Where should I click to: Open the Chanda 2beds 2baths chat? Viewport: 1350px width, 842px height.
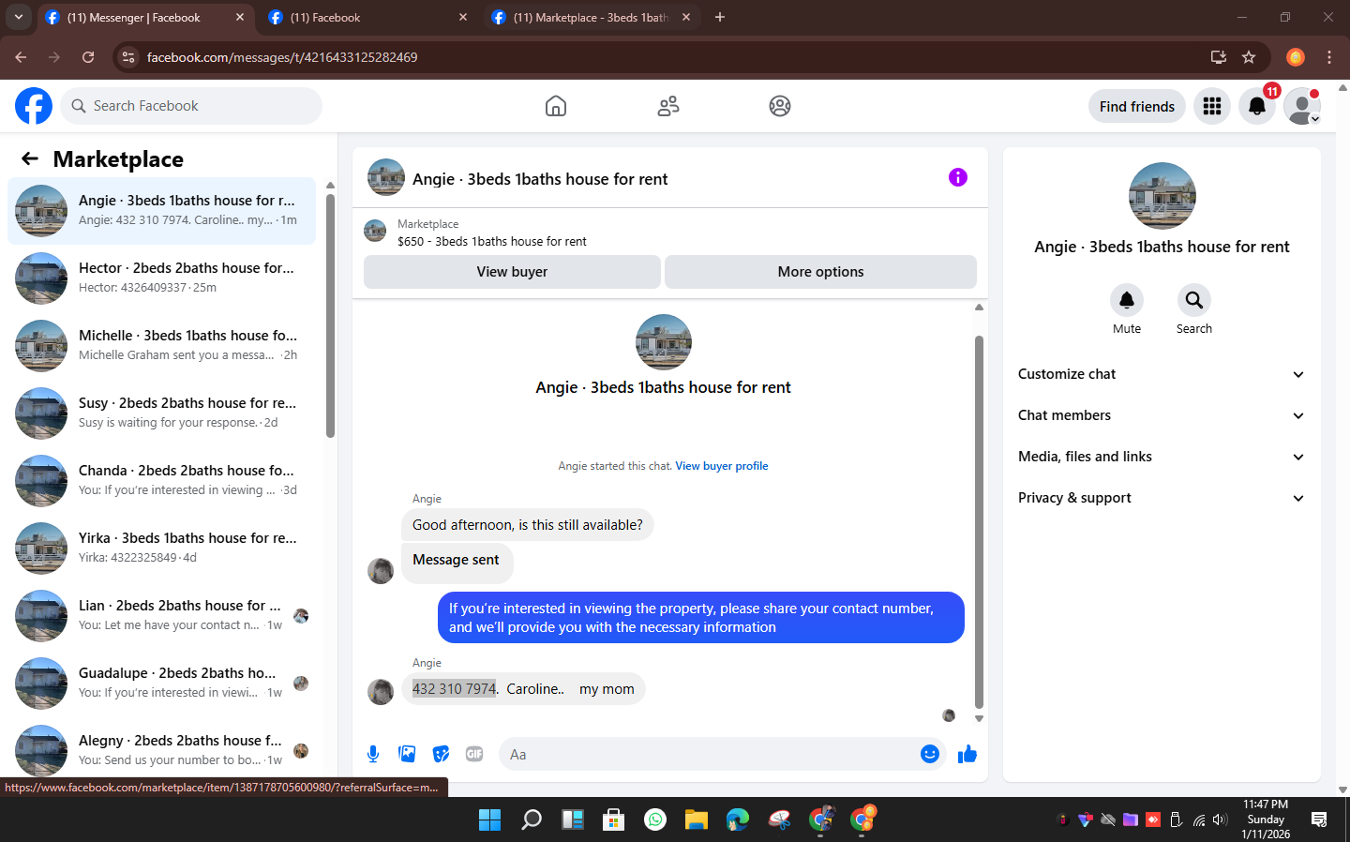(x=161, y=481)
